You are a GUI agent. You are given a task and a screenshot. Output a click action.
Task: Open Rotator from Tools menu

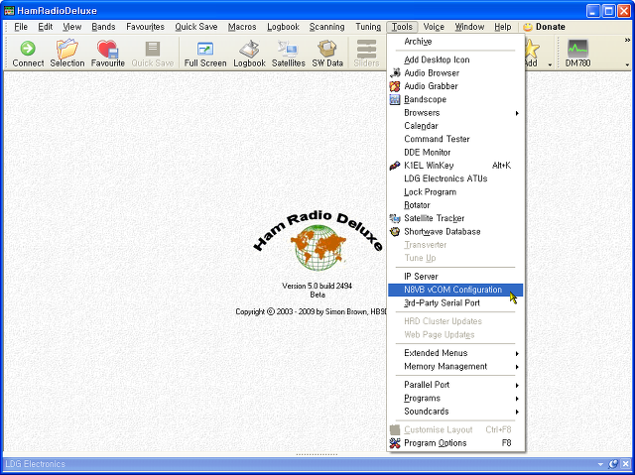455,205
